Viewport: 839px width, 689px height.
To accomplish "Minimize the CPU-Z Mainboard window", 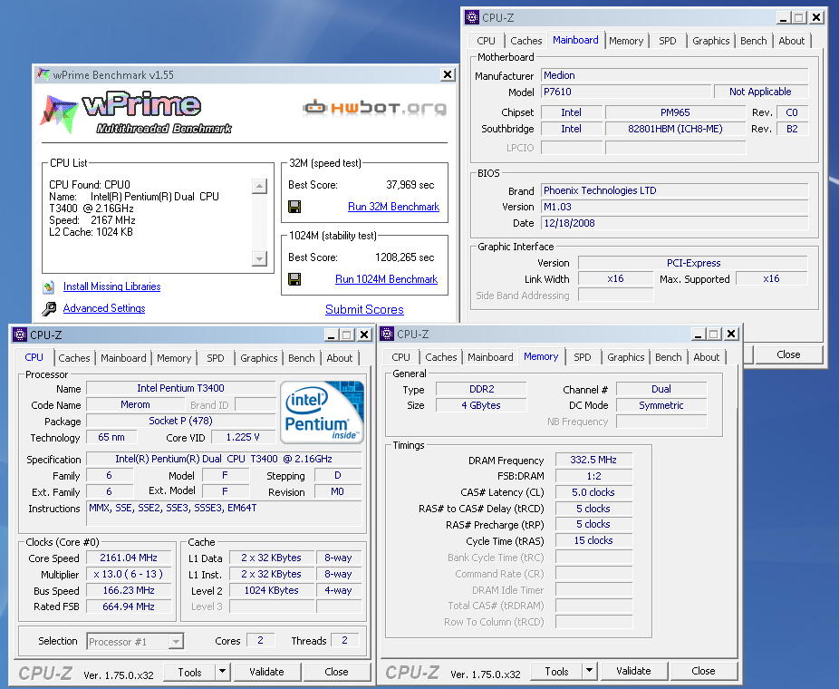I will pyautogui.click(x=784, y=17).
